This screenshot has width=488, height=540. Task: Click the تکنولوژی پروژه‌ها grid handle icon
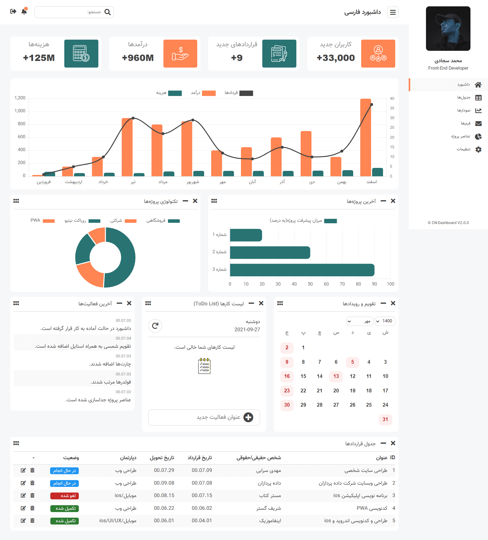(16, 201)
